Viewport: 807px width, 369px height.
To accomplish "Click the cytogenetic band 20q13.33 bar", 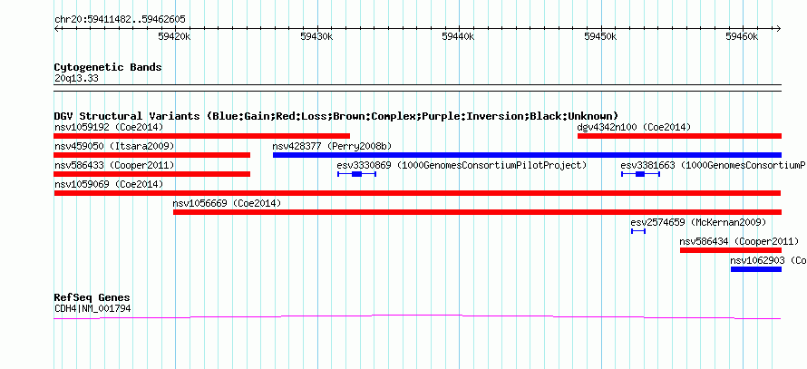I will tap(417, 88).
